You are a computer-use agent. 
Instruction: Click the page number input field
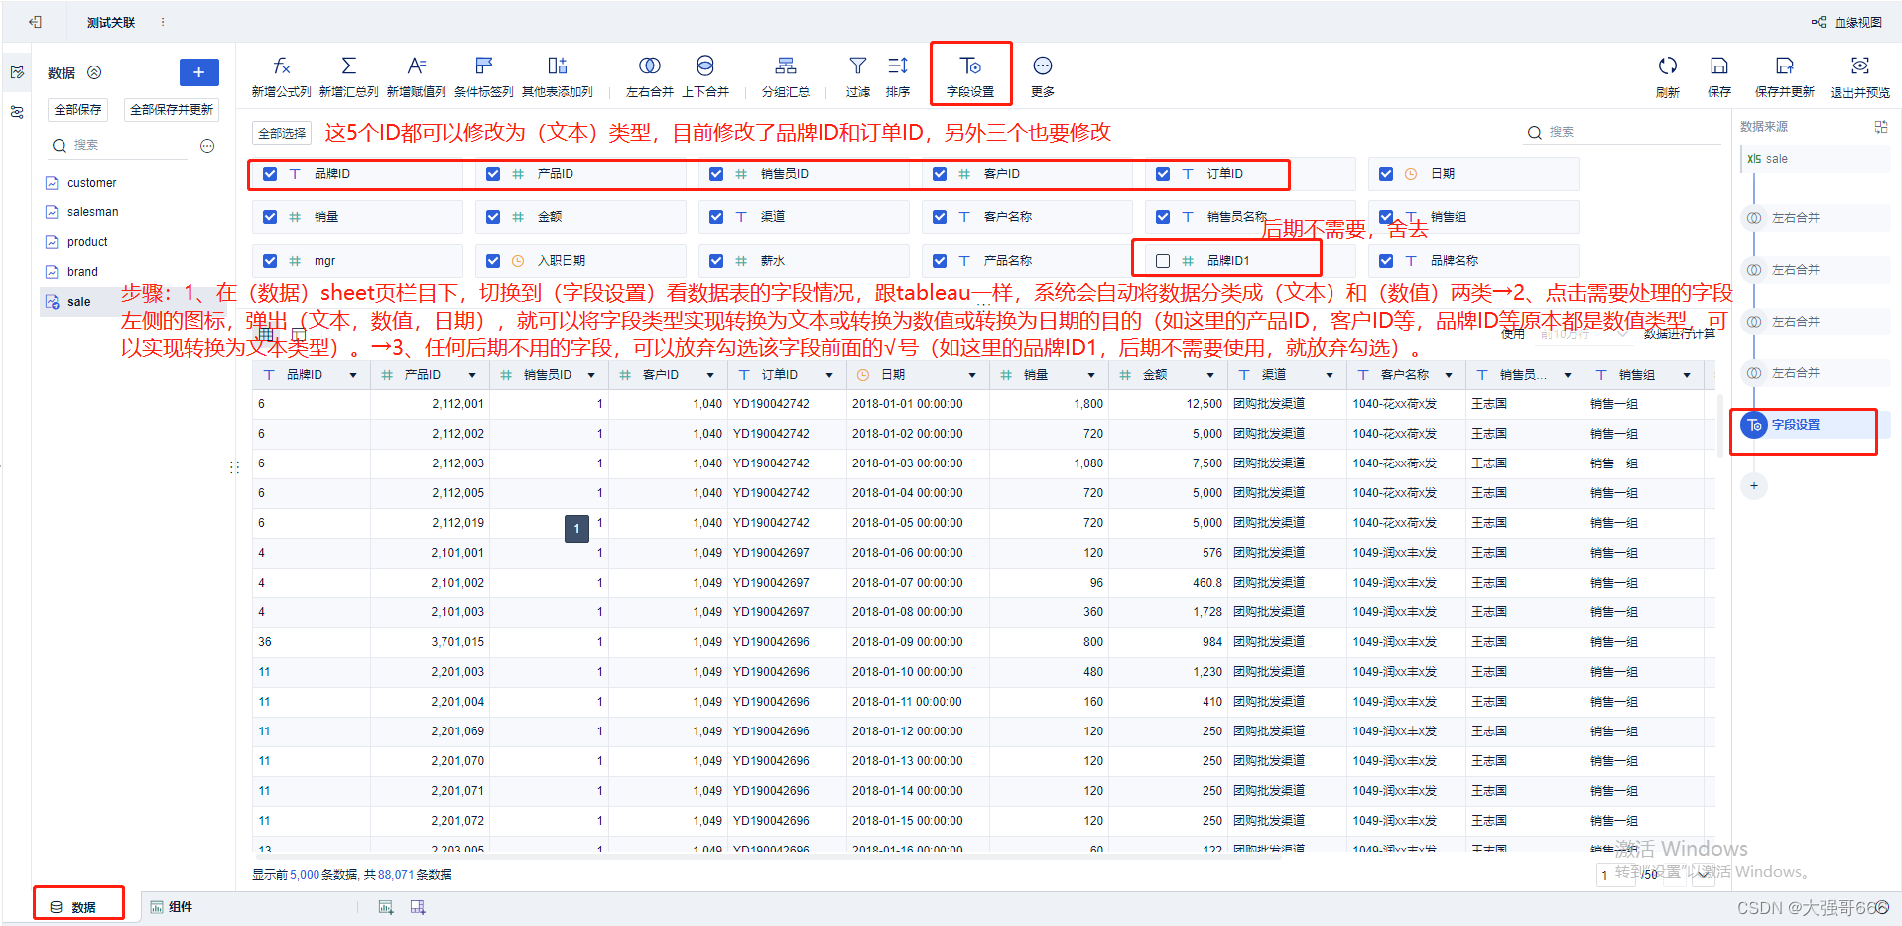point(1616,875)
